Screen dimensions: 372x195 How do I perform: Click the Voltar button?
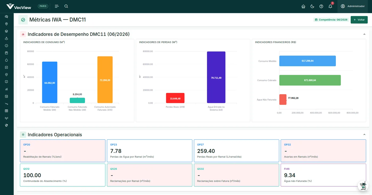pyautogui.click(x=359, y=20)
